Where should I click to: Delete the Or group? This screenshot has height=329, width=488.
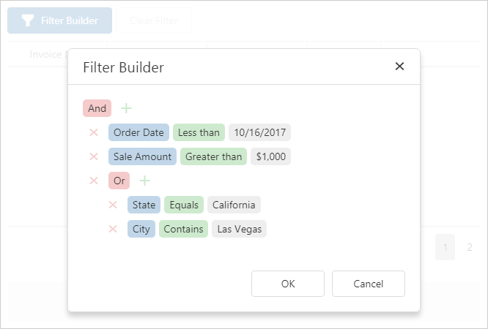[x=94, y=181]
